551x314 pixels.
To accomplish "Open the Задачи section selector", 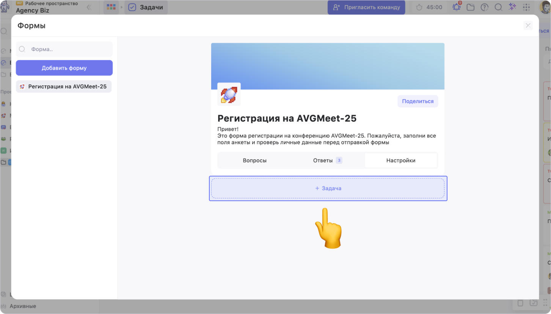I will (x=146, y=7).
